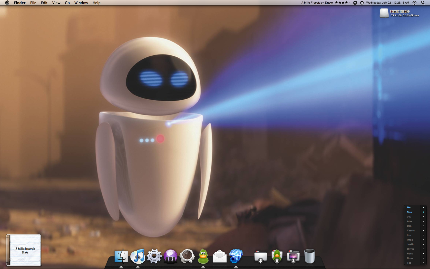
Task: Click the status dot next to Sam
Action: coord(424,212)
